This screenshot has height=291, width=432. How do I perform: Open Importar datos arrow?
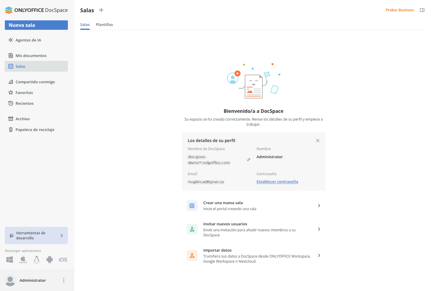click(x=319, y=255)
